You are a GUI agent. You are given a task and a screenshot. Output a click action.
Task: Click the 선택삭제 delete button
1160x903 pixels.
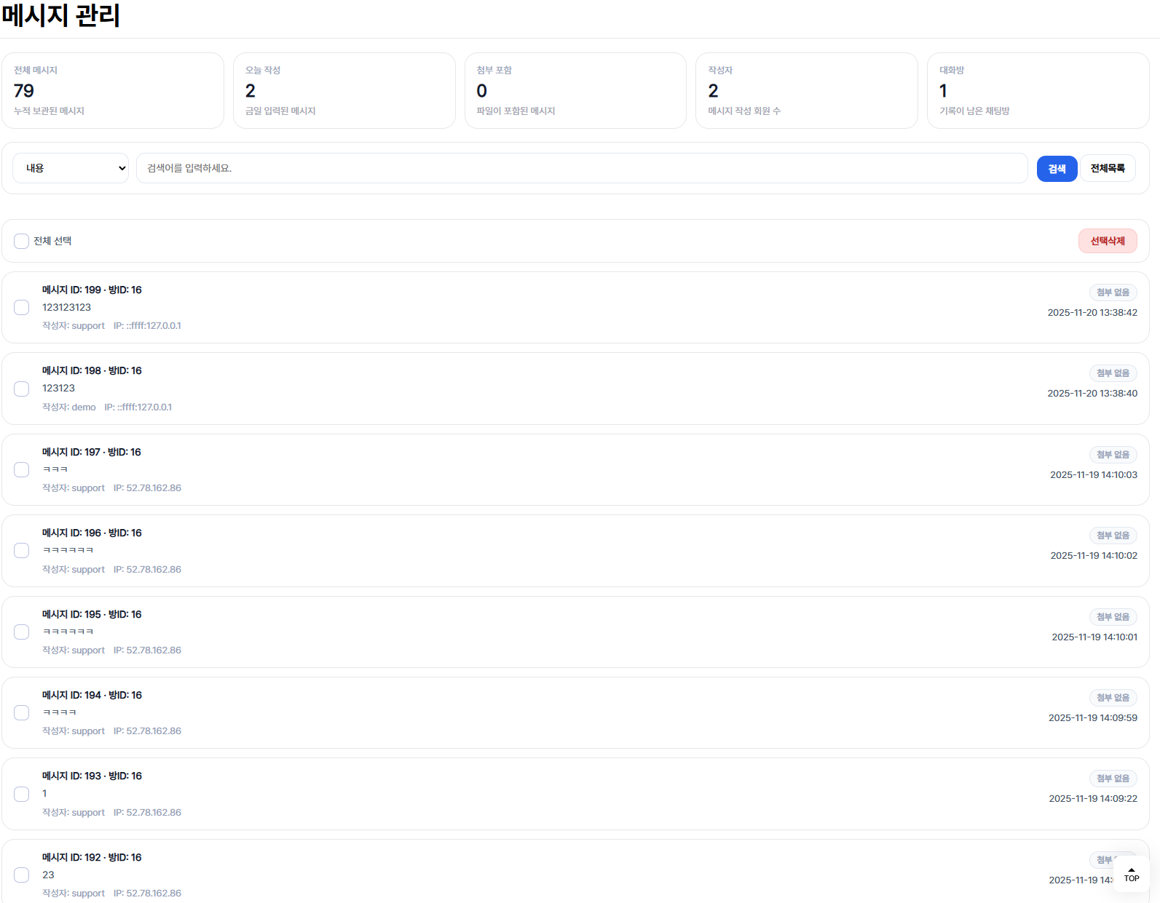1107,241
